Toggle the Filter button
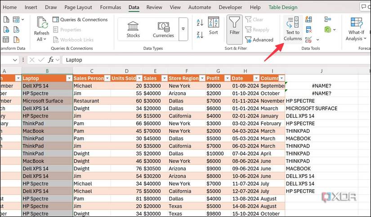The image size is (371, 217). pyautogui.click(x=234, y=30)
